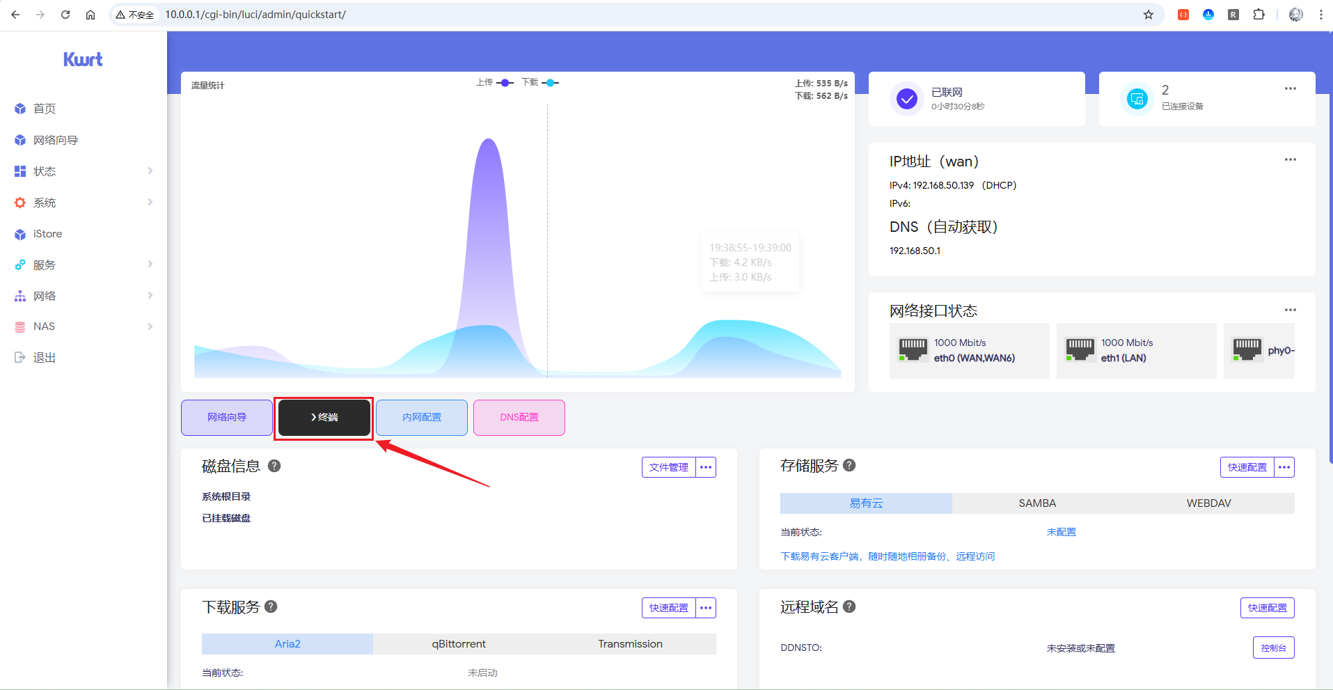1333x690 pixels.
Task: Open iStore from the sidebar
Action: (47, 234)
